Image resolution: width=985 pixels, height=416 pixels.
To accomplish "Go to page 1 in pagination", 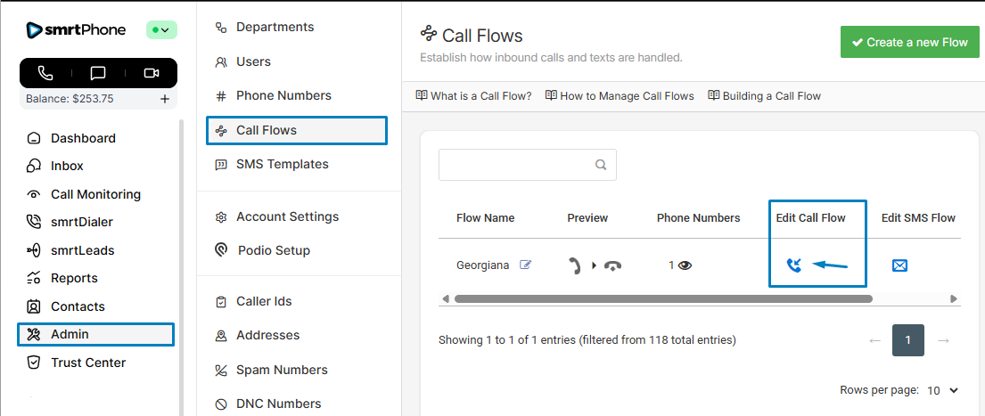I will pos(907,340).
